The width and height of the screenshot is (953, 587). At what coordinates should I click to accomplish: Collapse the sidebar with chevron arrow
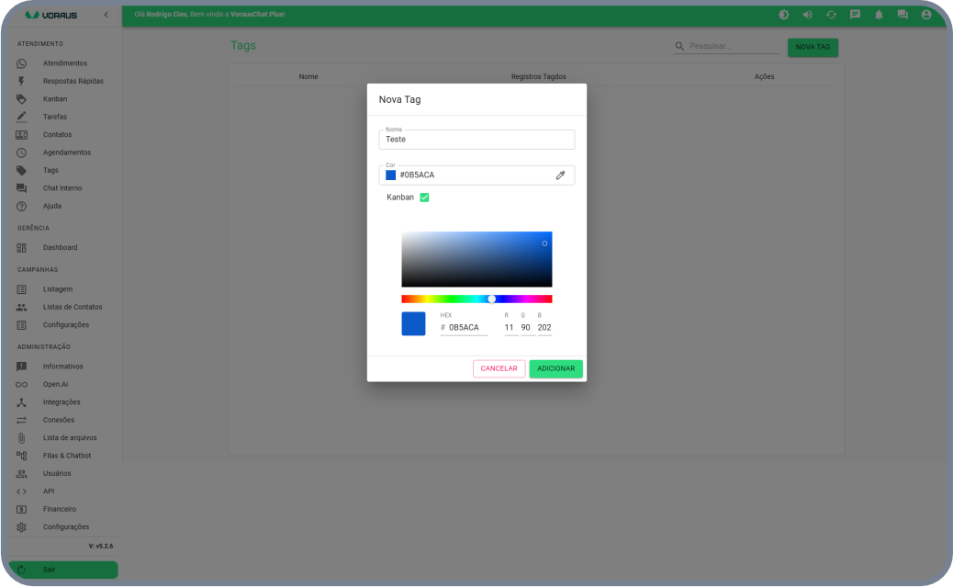tap(106, 15)
